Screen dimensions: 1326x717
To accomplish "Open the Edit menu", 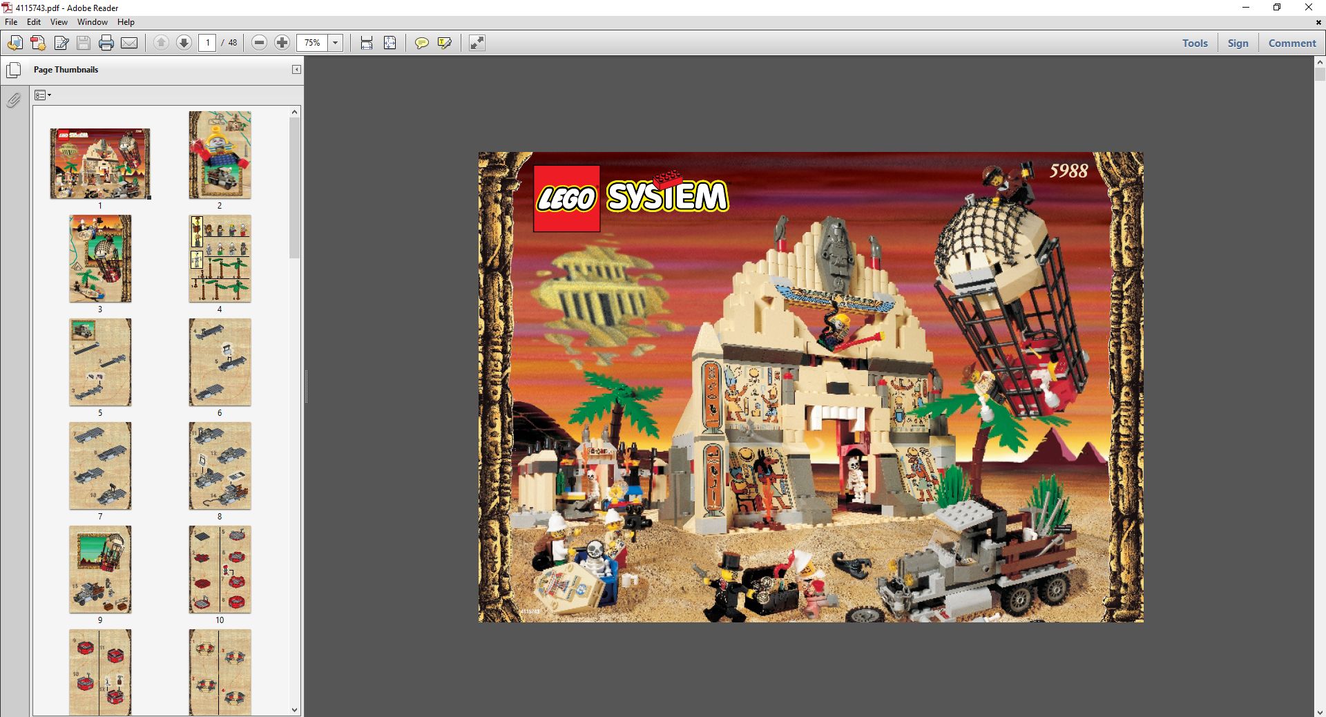I will (x=34, y=22).
